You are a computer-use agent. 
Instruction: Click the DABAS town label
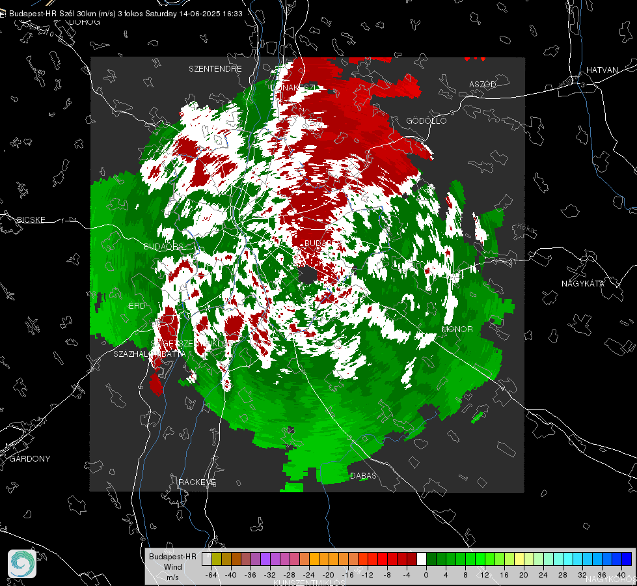click(x=363, y=475)
